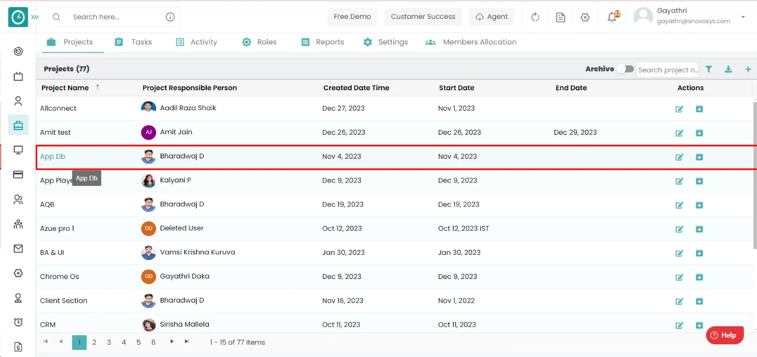Image resolution: width=757 pixels, height=357 pixels.
Task: Click the plus icon to add project
Action: 748,70
